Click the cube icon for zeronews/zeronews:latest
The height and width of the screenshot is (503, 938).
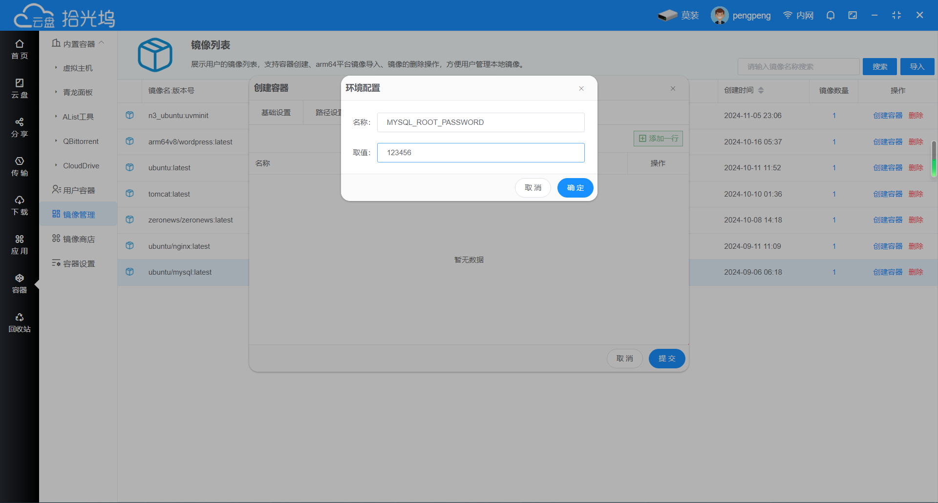(x=129, y=220)
